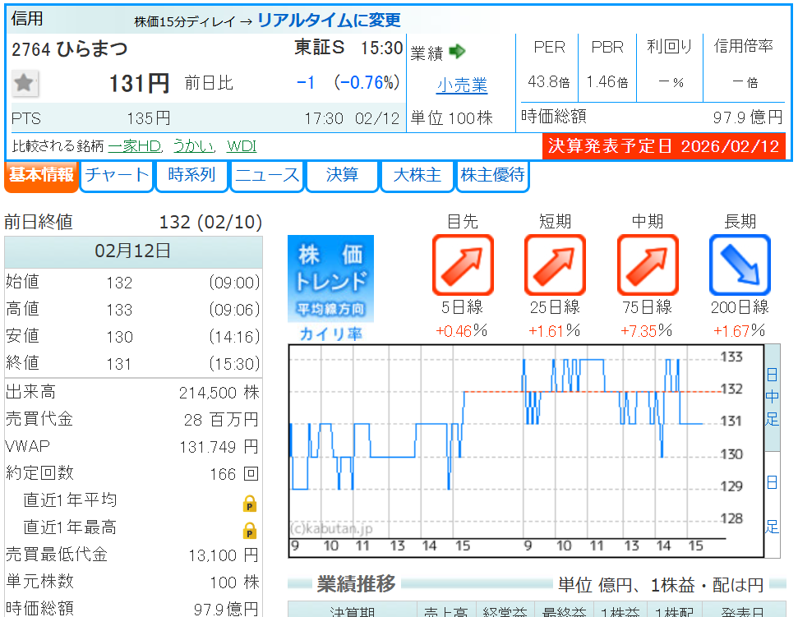Click the 売買代金 28 百万円 value
The height and width of the screenshot is (617, 798).
tap(221, 420)
